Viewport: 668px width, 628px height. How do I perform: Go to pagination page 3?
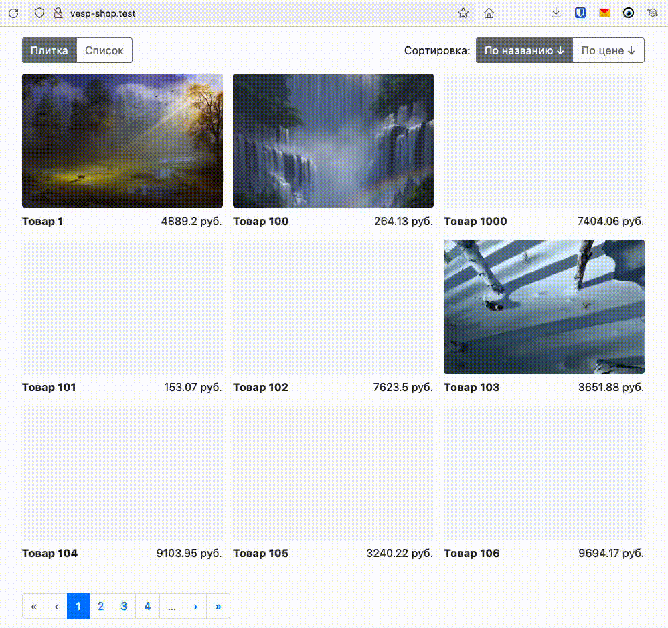pos(124,606)
